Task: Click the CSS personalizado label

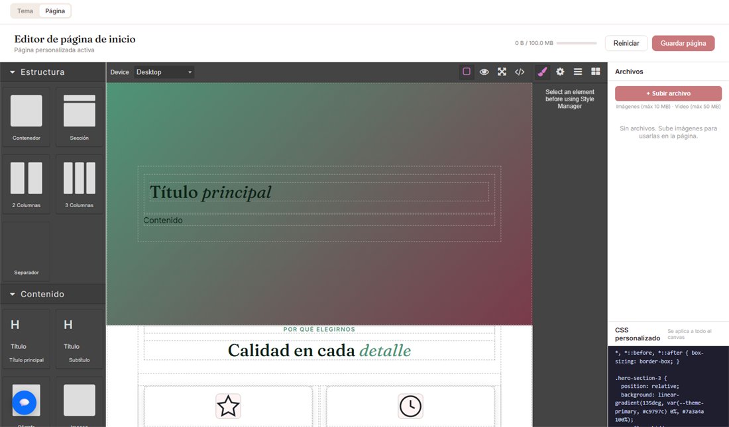Action: click(x=638, y=334)
